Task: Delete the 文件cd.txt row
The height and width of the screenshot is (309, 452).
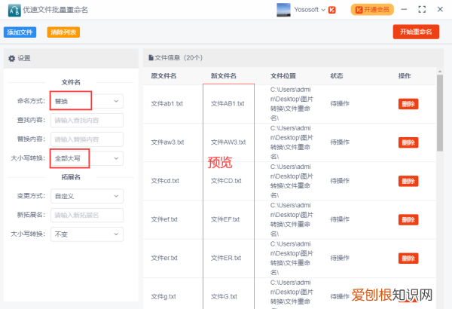Action: coord(408,181)
